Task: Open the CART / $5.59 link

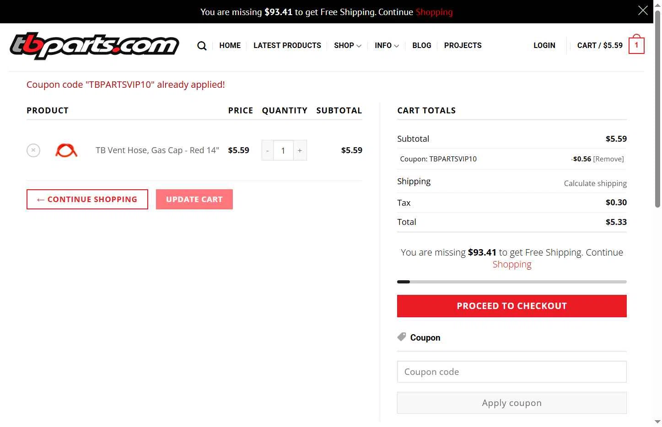Action: pyautogui.click(x=600, y=45)
